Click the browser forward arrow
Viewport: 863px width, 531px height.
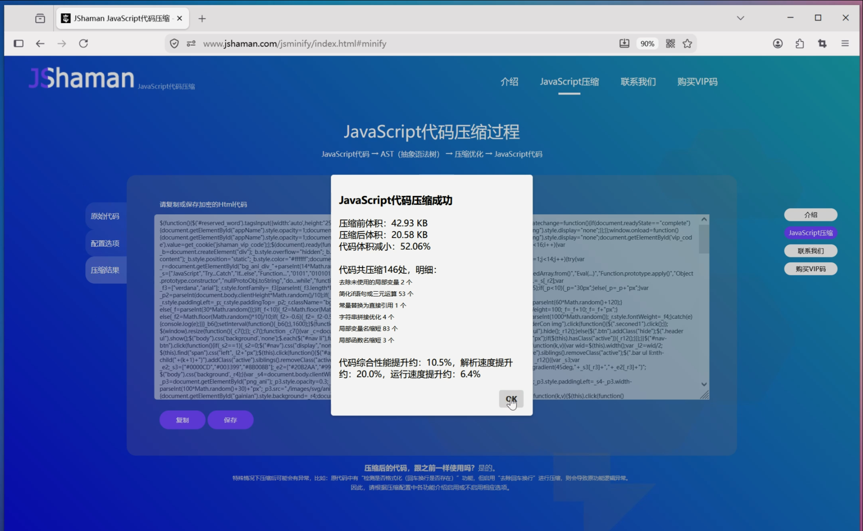[x=61, y=43]
